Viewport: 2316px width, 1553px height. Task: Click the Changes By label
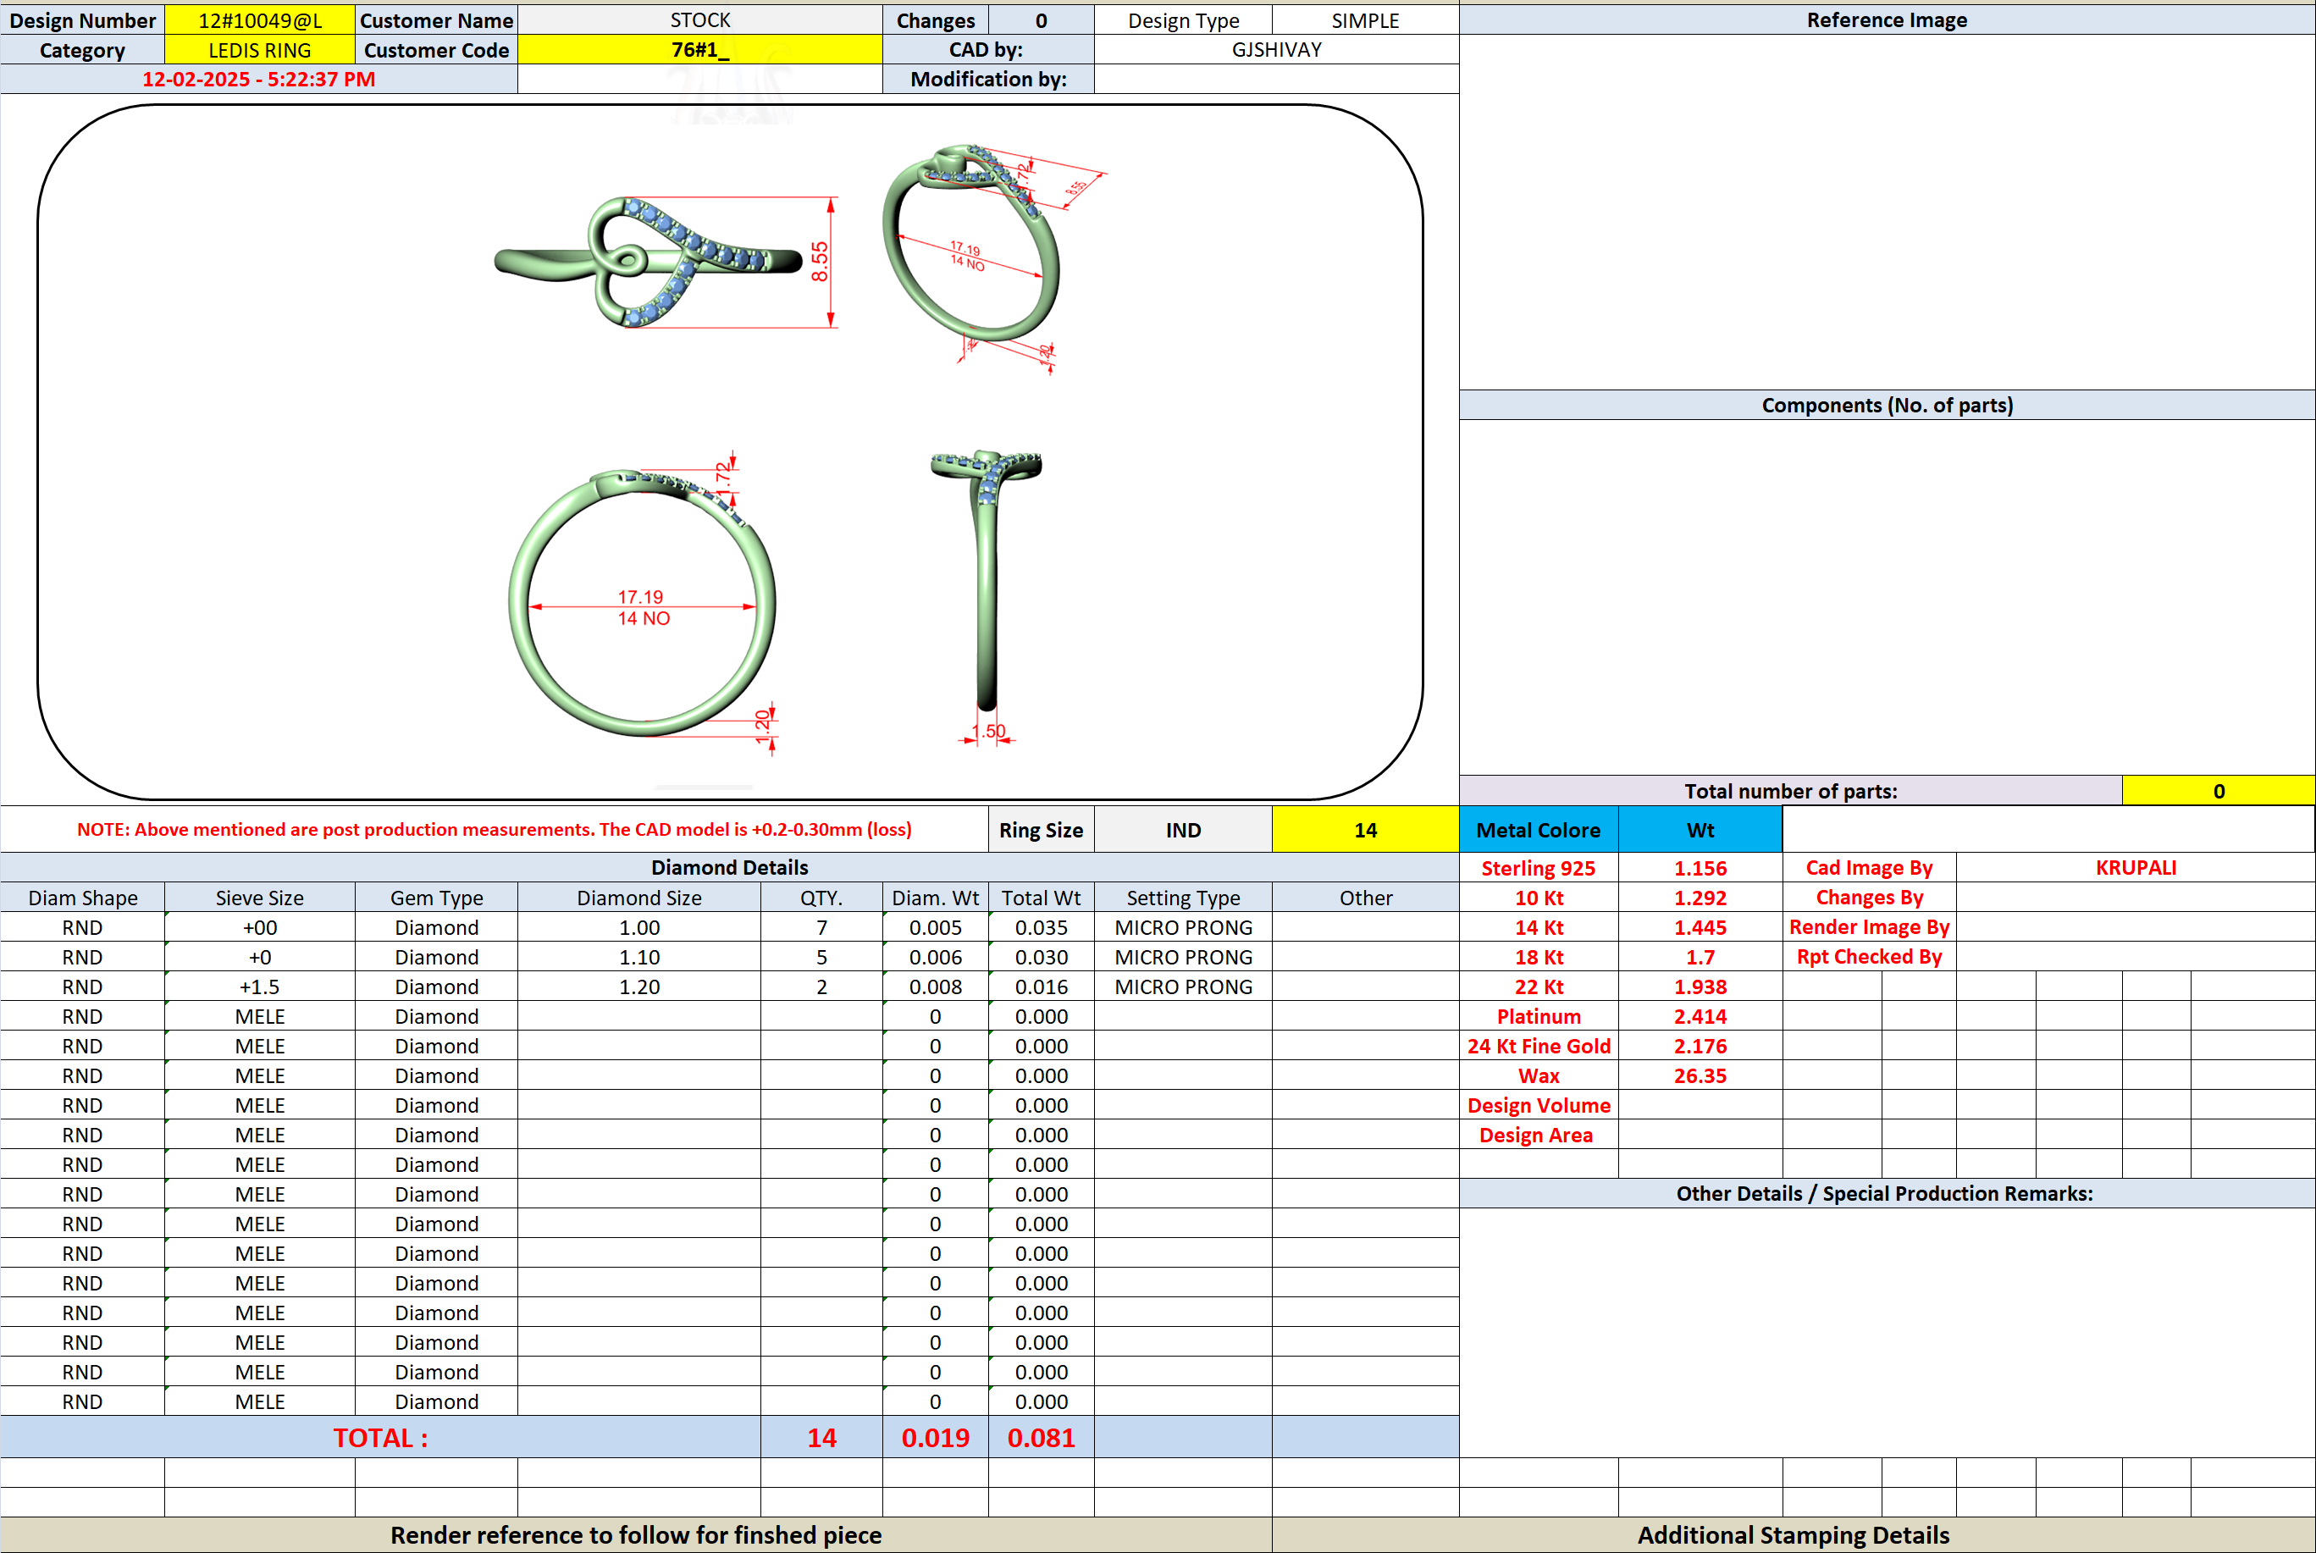coord(1868,898)
